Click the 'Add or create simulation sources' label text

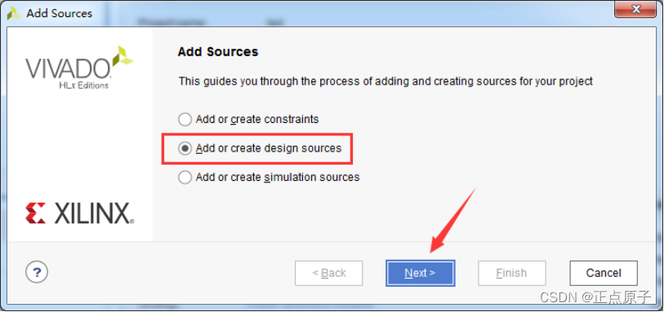(x=278, y=178)
